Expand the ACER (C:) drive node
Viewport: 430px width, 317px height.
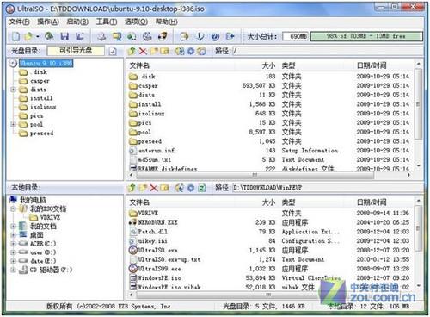pos(13,244)
